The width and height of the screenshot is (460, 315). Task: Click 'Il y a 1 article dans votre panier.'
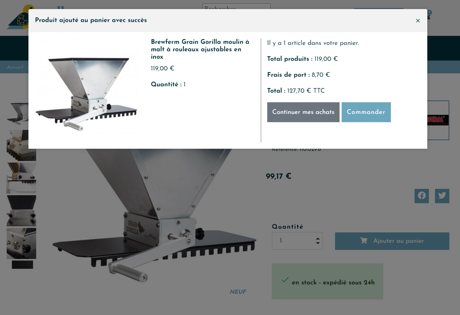tap(313, 43)
